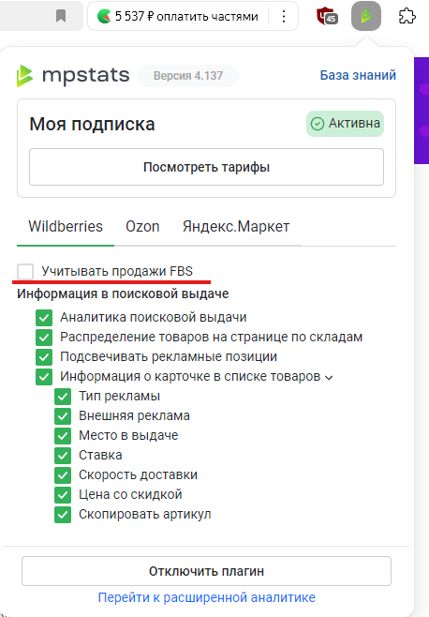Switch to the Ozon tab
Image resolution: width=429 pixels, height=617 pixels.
(142, 227)
